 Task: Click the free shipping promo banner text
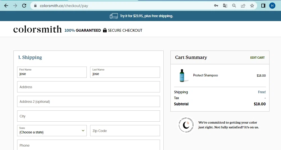pyautogui.click(x=147, y=16)
